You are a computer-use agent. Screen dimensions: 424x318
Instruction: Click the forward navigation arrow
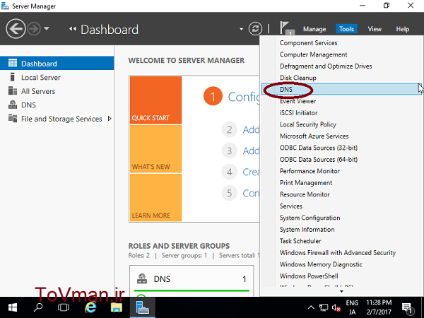[x=34, y=29]
